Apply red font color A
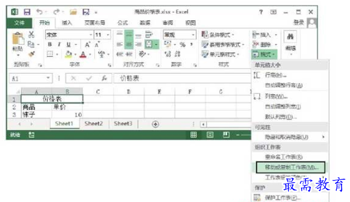This screenshot has height=202, width=350. point(83,54)
